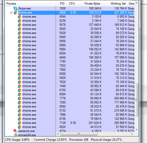Image resolution: width=147 pixels, height=143 pixels.
Task: Select the parent chrome.exe with PID 4008
Action: (x=25, y=13)
